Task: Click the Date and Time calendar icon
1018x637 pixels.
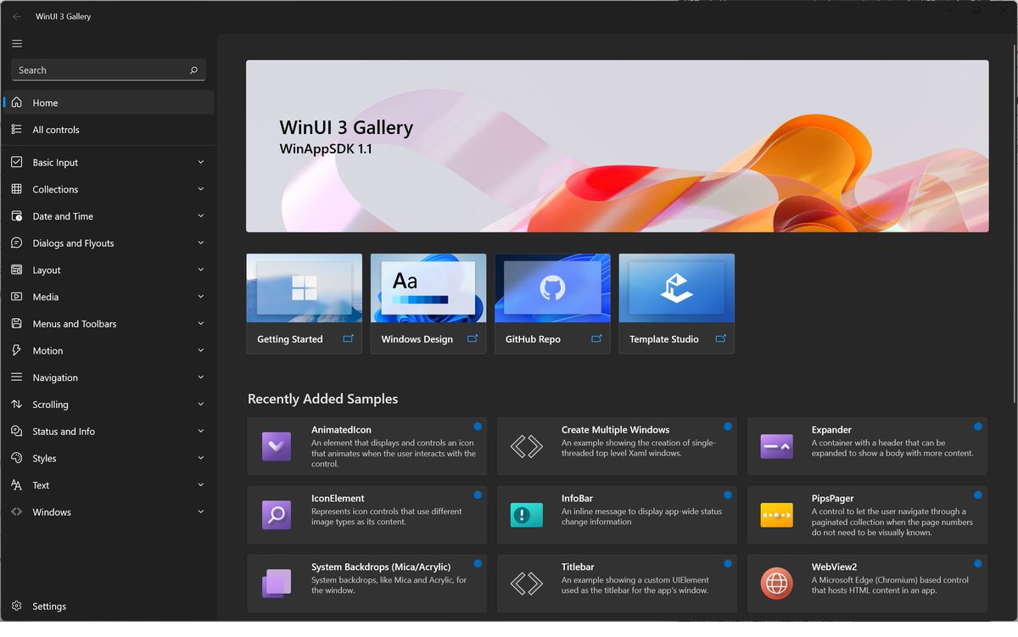Action: [x=17, y=216]
